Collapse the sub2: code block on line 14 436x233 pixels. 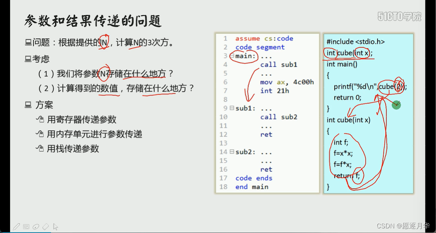[232, 152]
